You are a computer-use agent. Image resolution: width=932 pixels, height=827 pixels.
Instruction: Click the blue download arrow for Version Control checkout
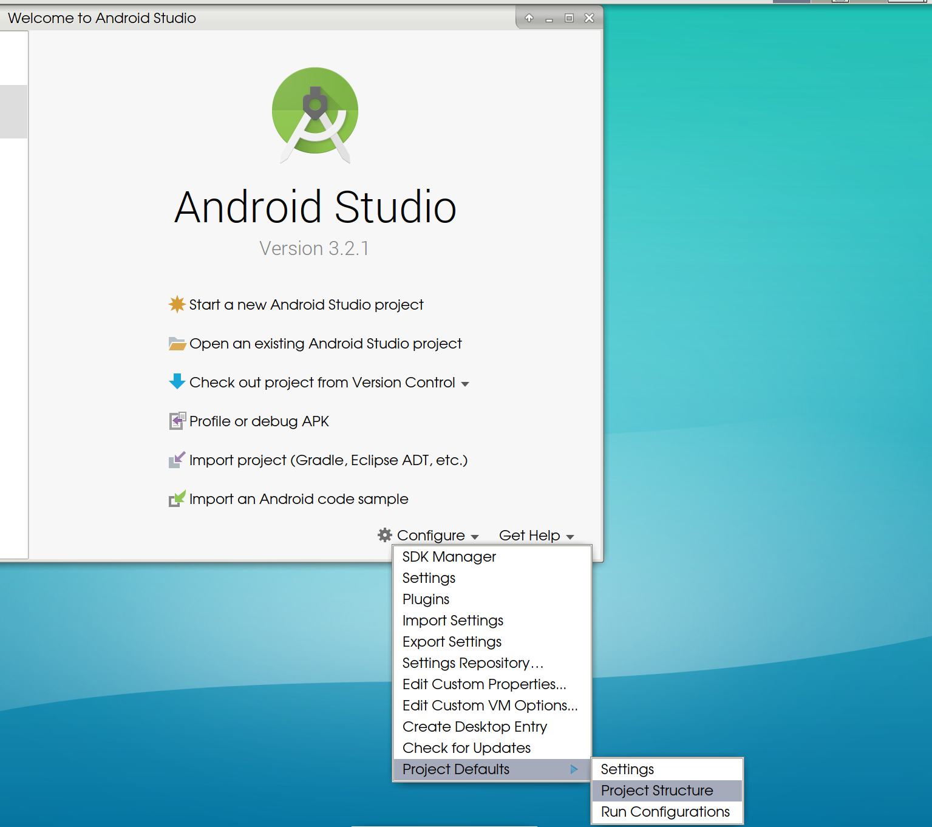click(x=176, y=382)
